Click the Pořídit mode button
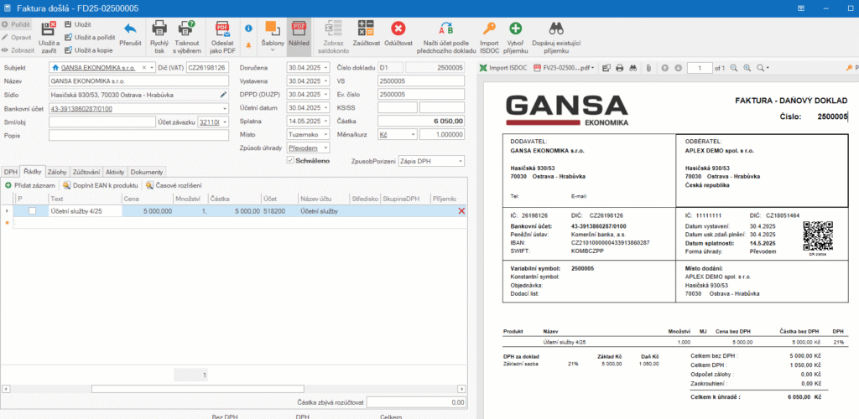This screenshot has width=859, height=419. coord(17,24)
